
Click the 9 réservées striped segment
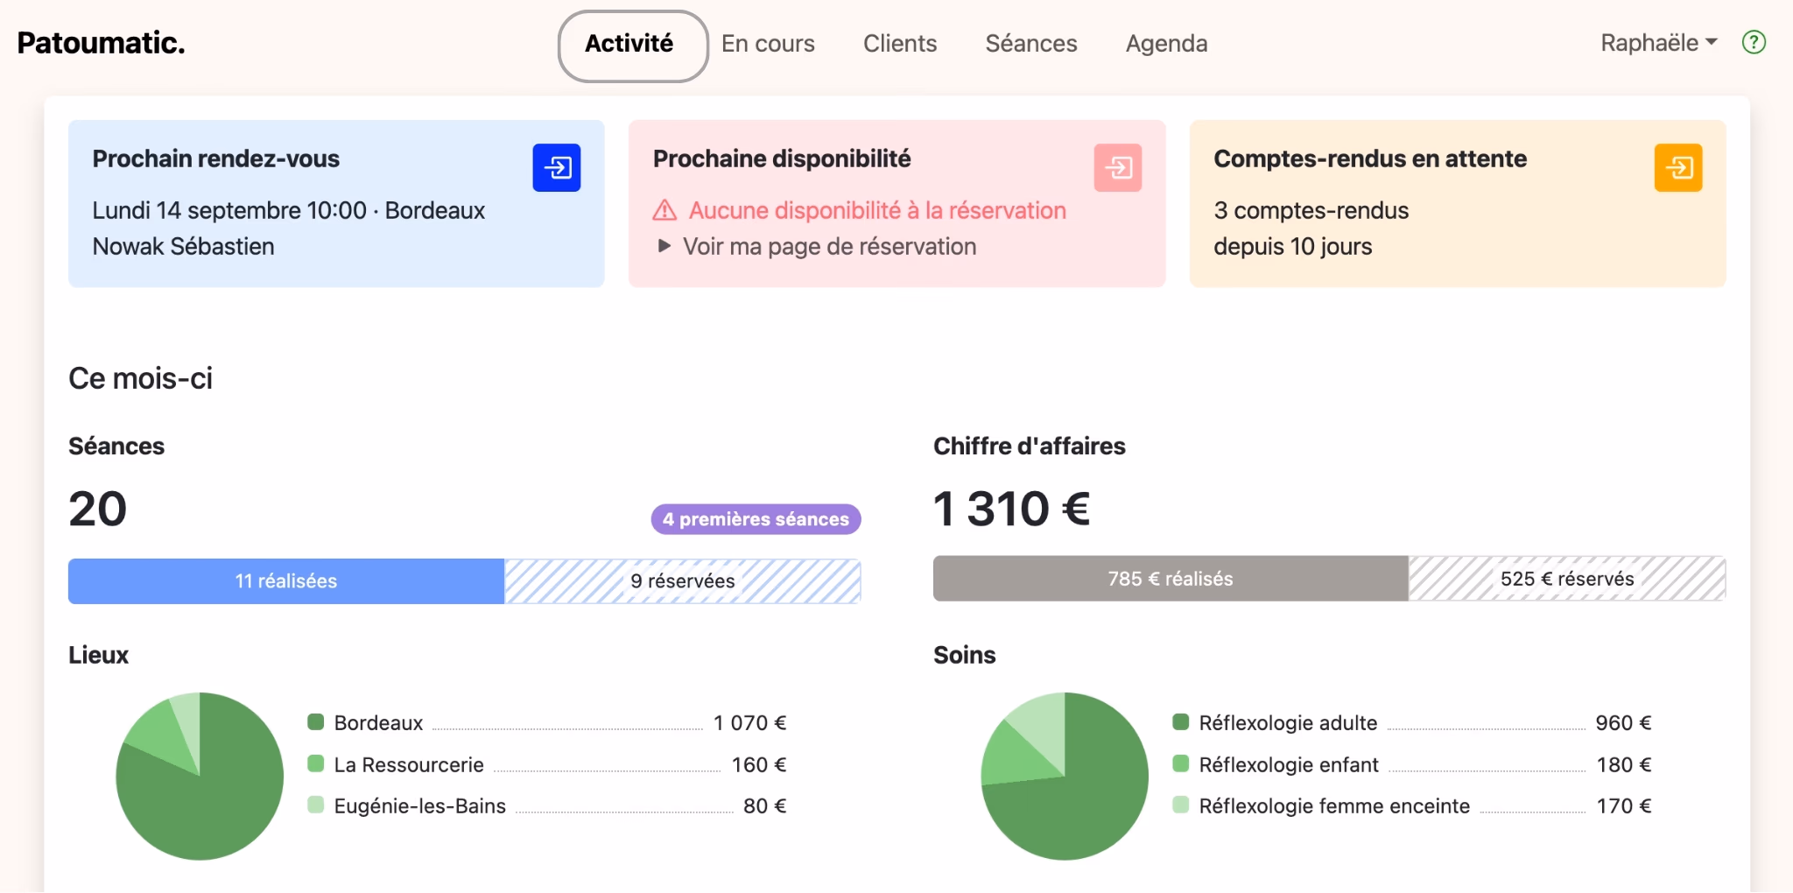pos(683,580)
